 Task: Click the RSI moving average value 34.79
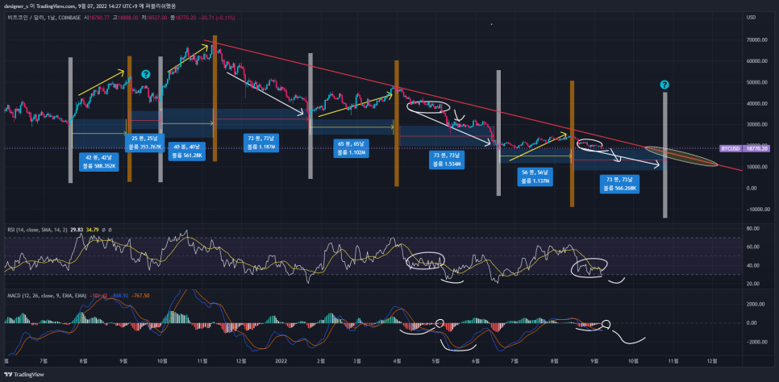93,230
